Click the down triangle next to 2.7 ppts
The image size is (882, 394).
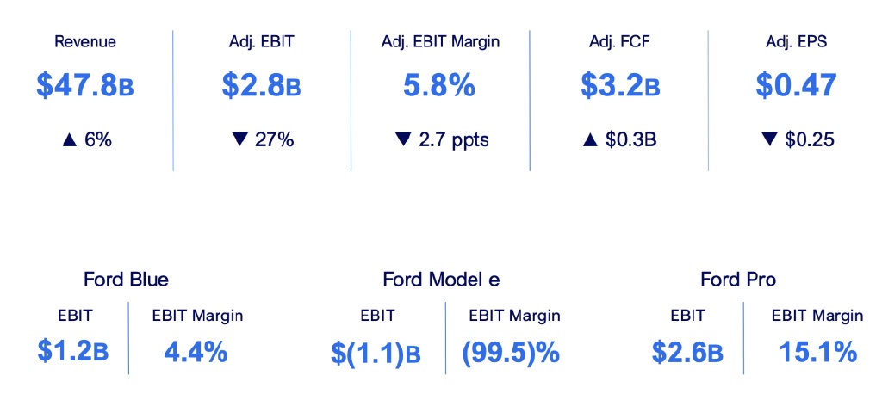[x=402, y=139]
